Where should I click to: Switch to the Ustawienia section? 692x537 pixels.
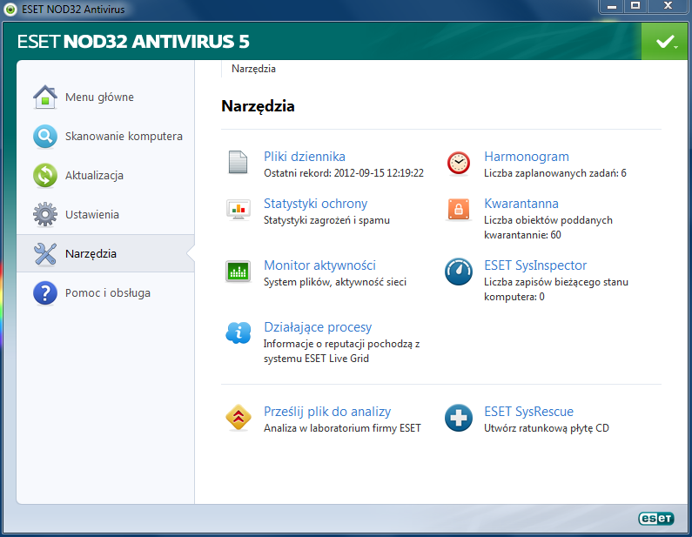click(x=106, y=214)
